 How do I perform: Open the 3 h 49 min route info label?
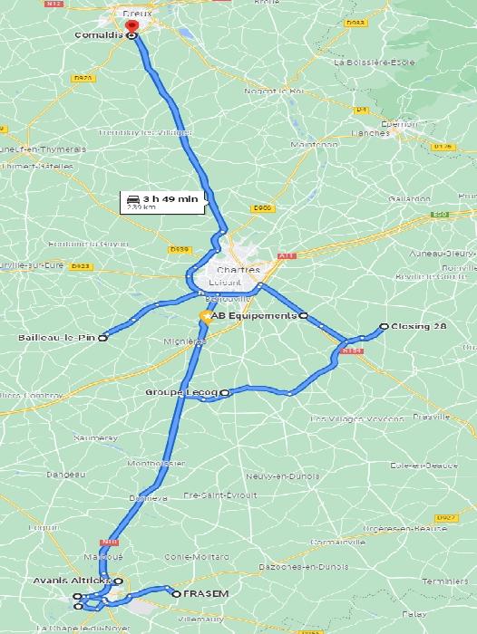click(162, 202)
